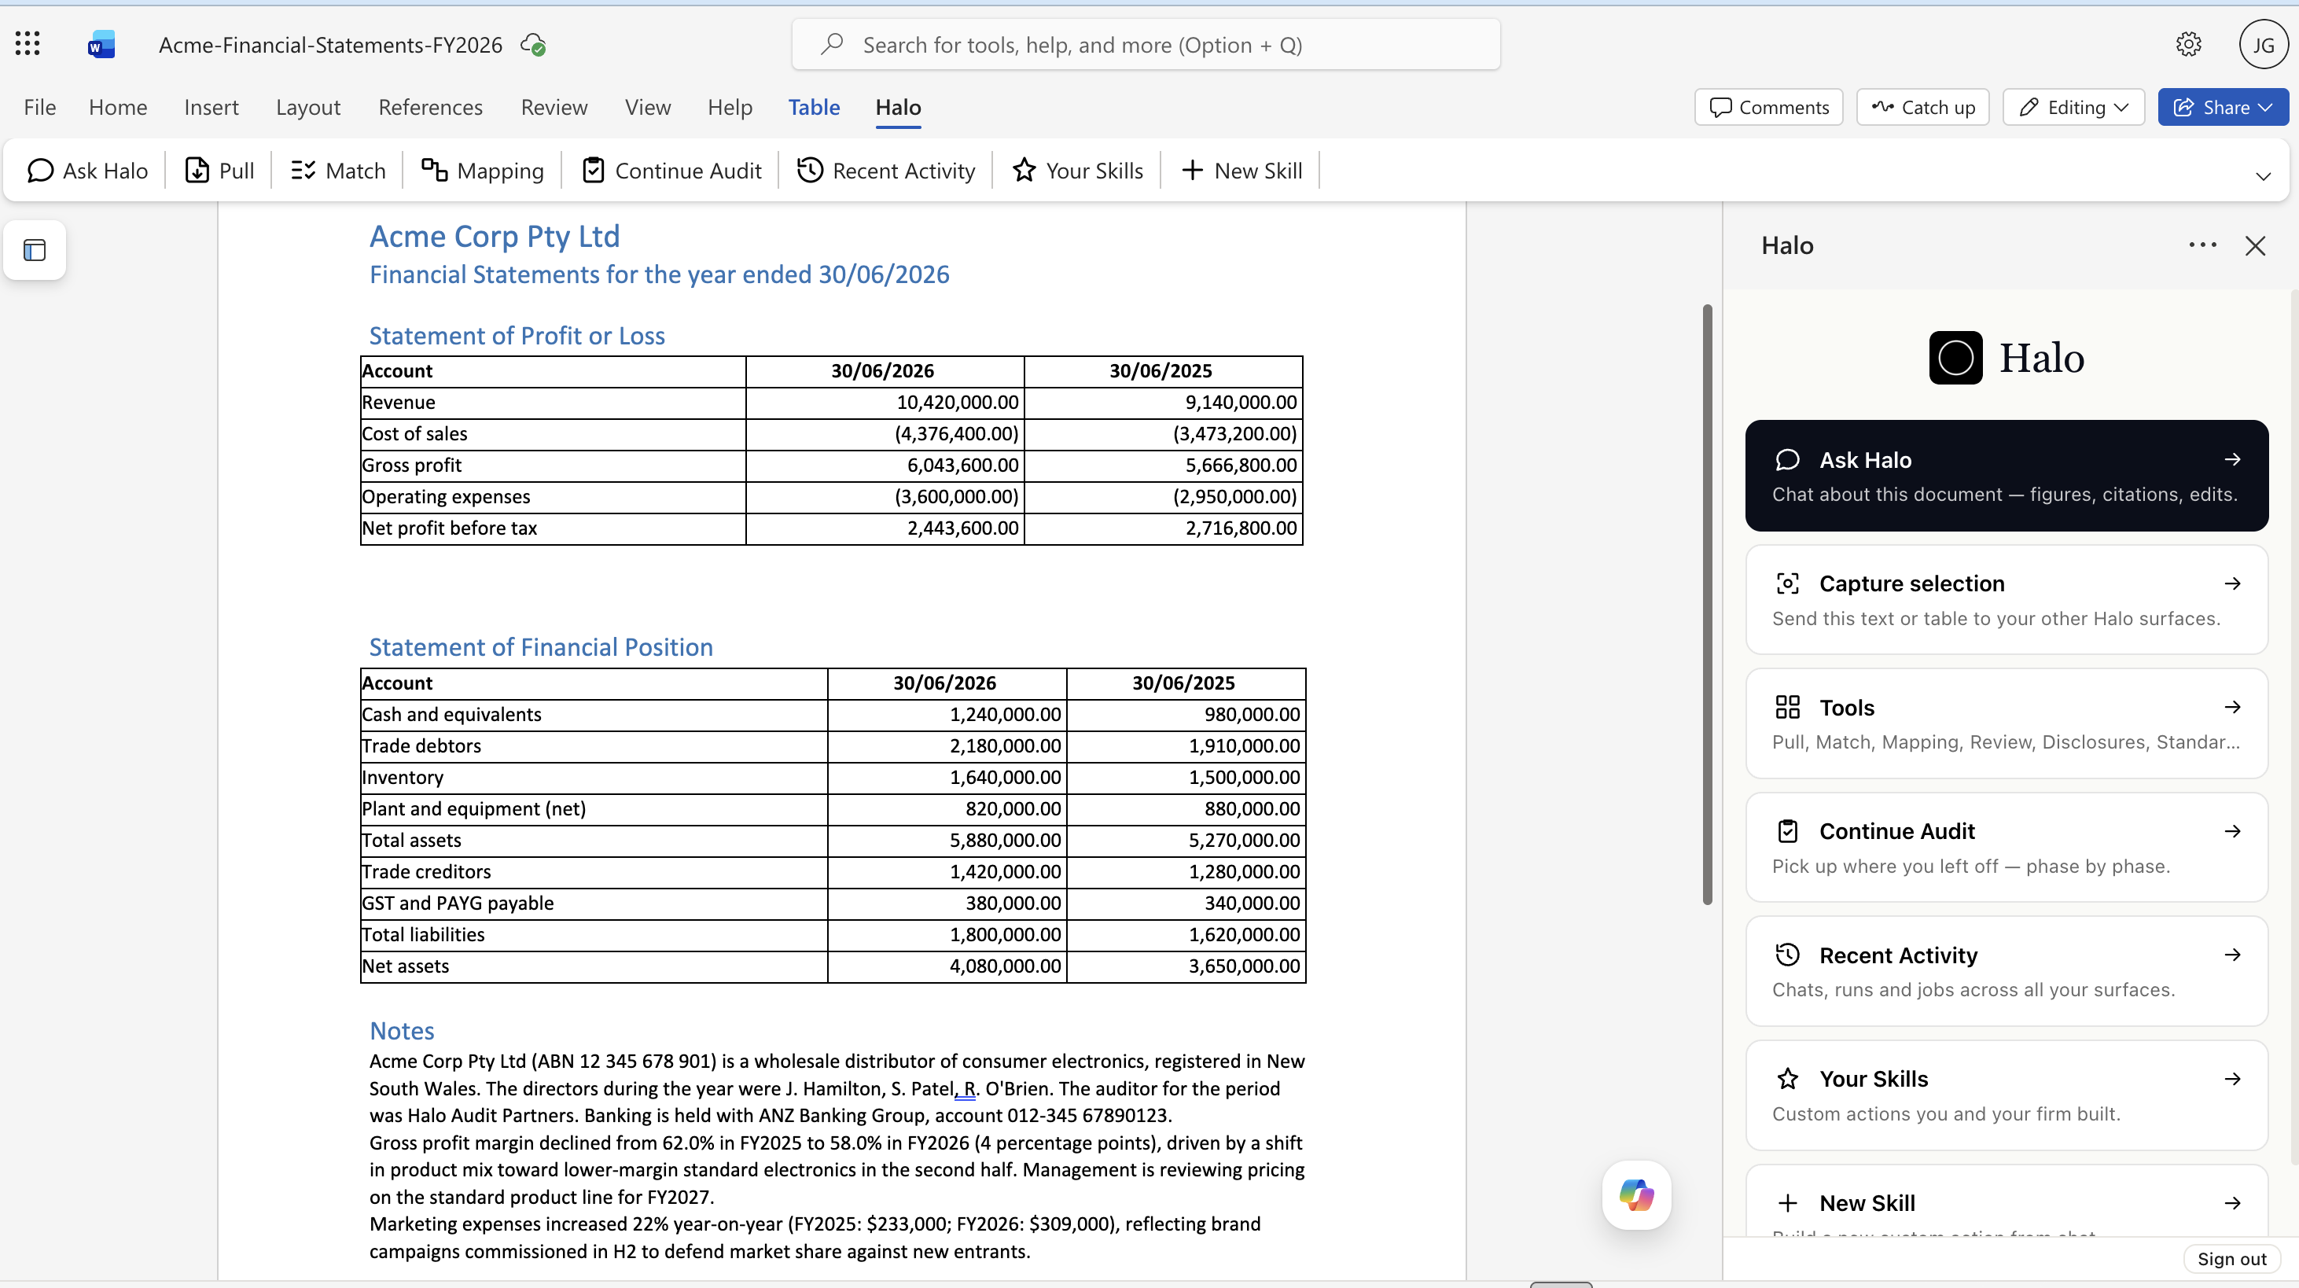2299x1288 pixels.
Task: Click the Sign out button
Action: point(2231,1259)
